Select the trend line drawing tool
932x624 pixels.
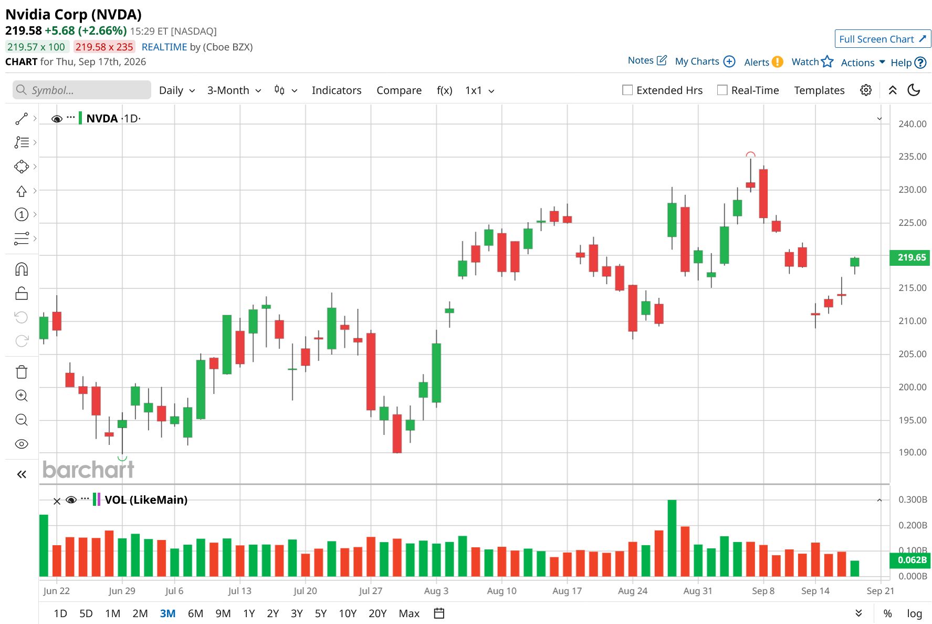[x=22, y=119]
